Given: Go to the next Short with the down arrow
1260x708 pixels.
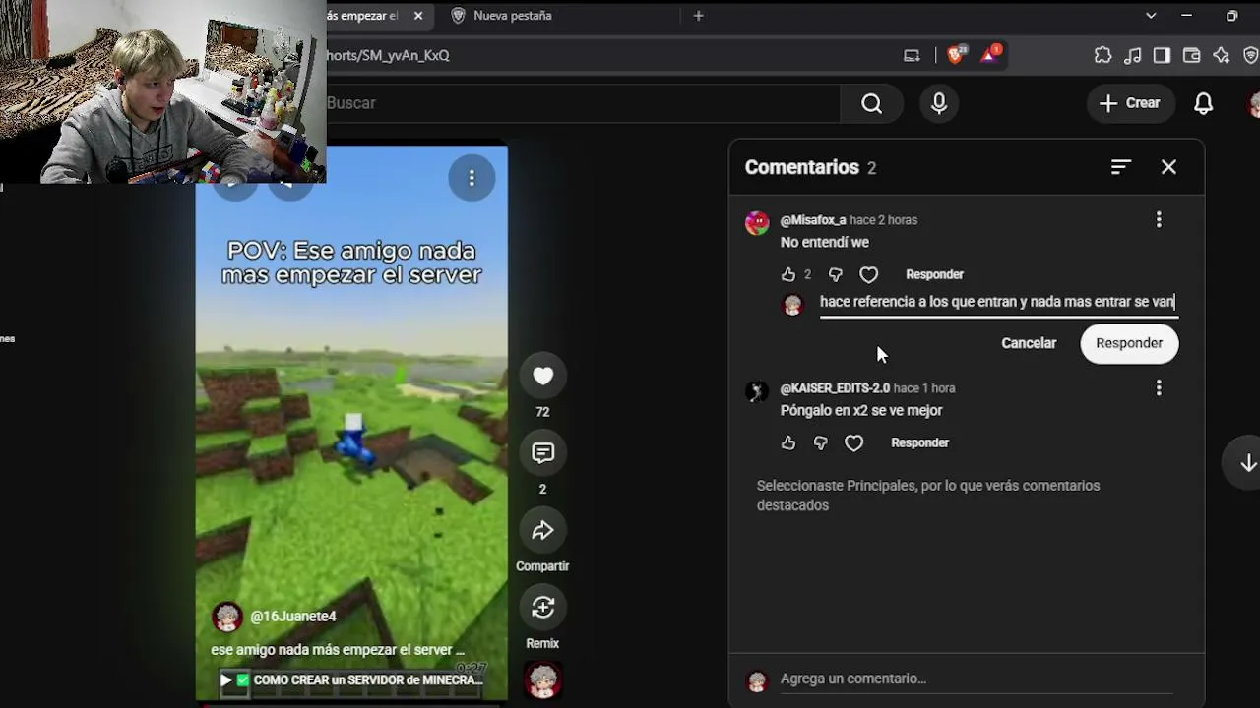Looking at the screenshot, I should [1248, 463].
